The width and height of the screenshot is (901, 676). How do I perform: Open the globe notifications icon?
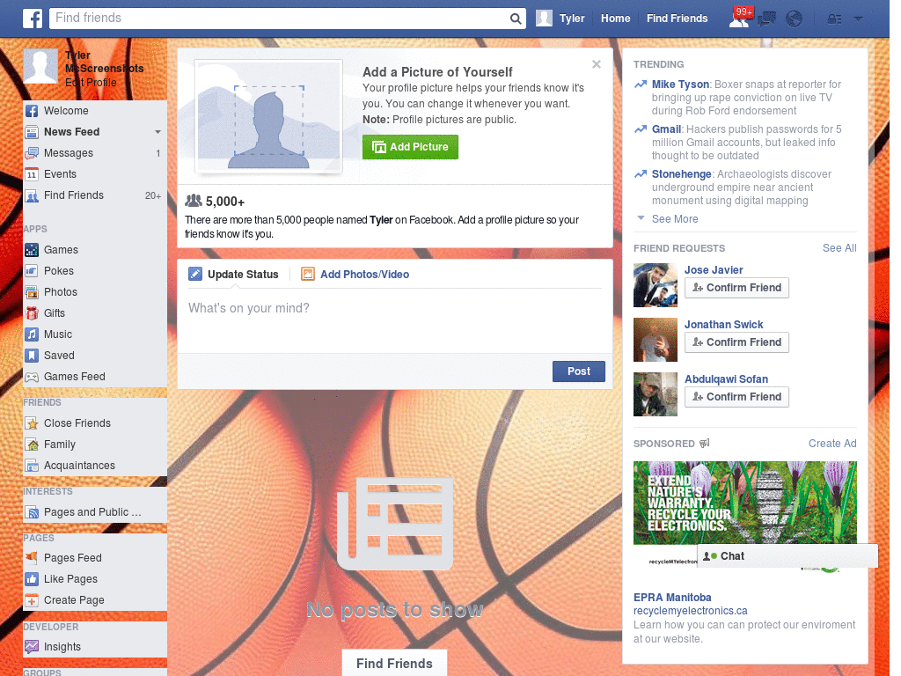coord(795,19)
